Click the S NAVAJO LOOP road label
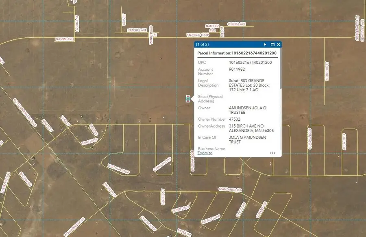The image size is (366, 237). pos(198,35)
